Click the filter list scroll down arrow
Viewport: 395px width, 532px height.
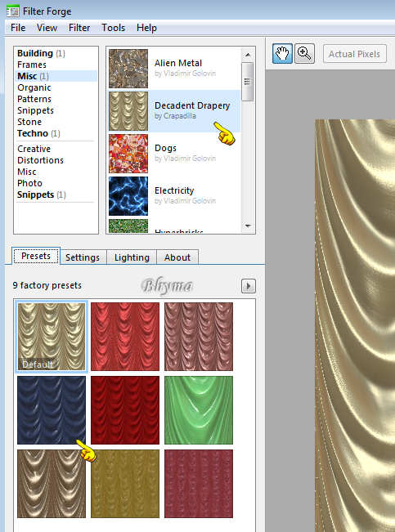[x=248, y=226]
